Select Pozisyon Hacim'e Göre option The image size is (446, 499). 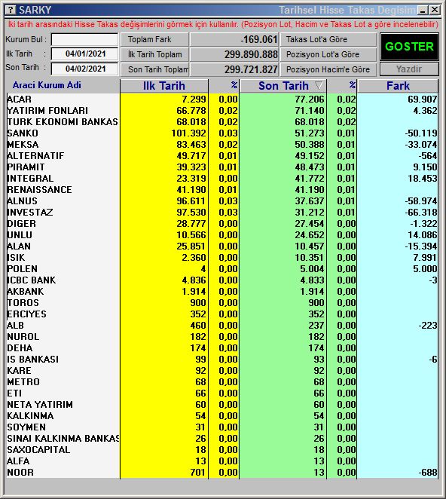click(x=328, y=69)
